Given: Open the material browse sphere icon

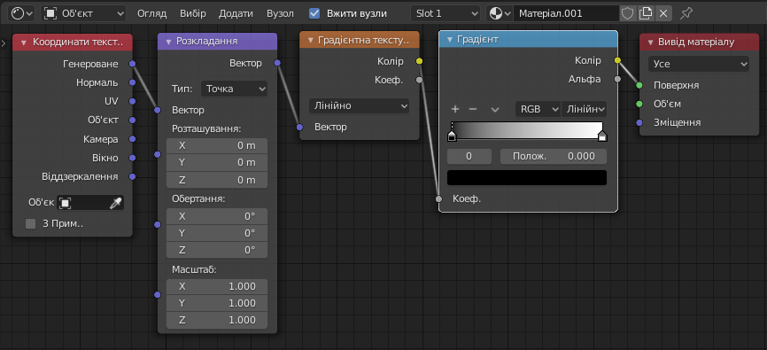Looking at the screenshot, I should [499, 13].
